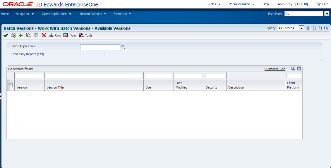Click the green plus Add icon
Viewport: 331px width, 168px height.
tap(21, 35)
